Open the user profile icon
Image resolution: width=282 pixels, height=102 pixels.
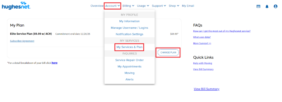pos(275,7)
